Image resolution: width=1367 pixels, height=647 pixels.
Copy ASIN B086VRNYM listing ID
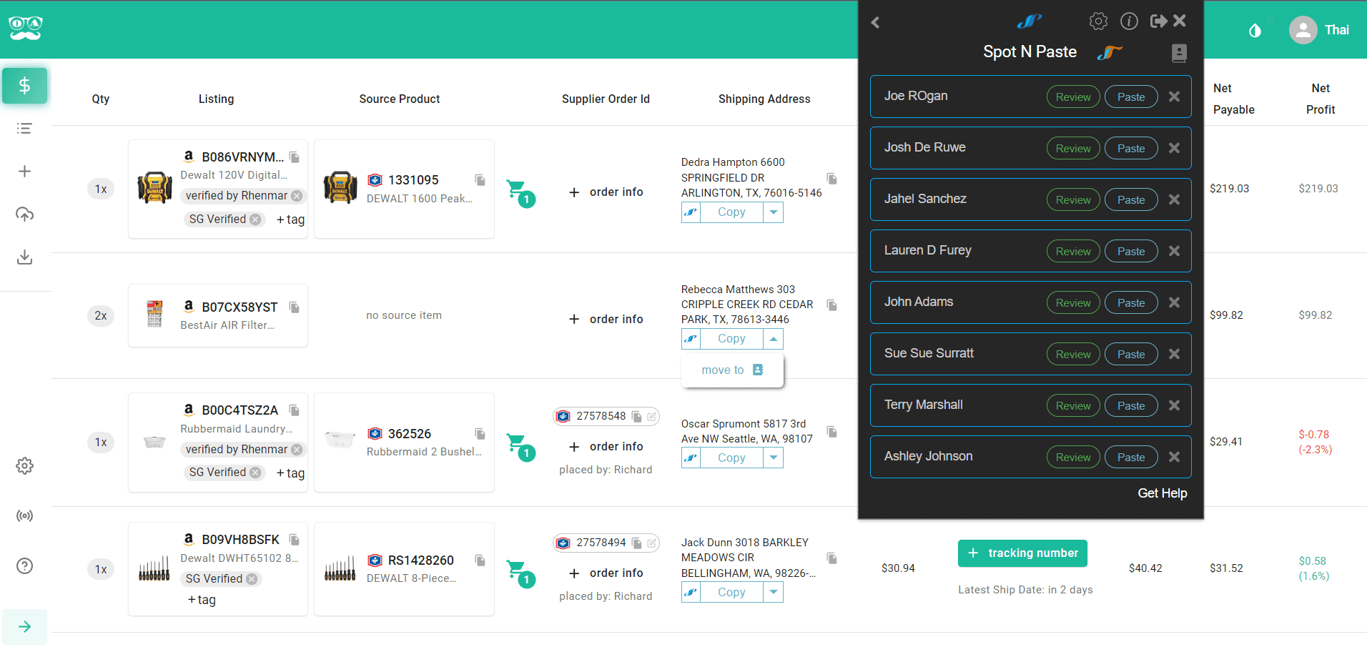pyautogui.click(x=295, y=157)
